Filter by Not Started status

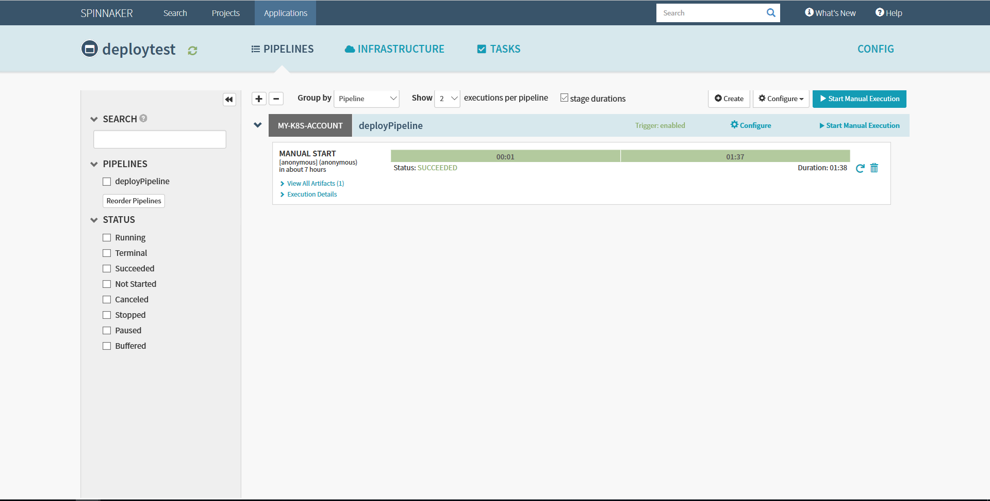coord(107,284)
